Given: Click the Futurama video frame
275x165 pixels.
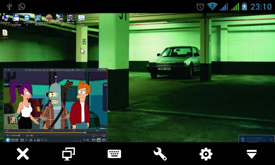Looking at the screenshot, I should pyautogui.click(x=55, y=100).
